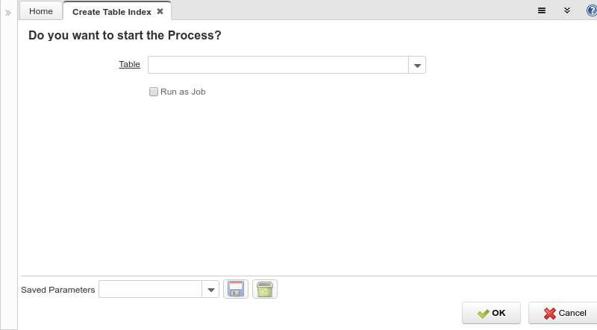Screen dimensions: 597x330
Task: Click the green checkmark on OK
Action: click(x=483, y=314)
